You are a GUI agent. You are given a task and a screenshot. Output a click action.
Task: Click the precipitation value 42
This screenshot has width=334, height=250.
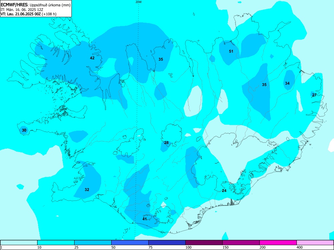click(92, 58)
